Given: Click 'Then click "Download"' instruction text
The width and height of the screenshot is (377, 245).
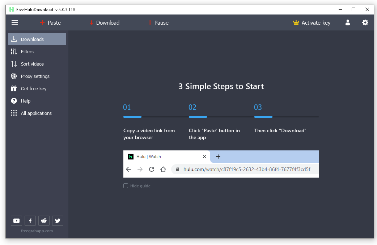Looking at the screenshot, I should tap(280, 130).
